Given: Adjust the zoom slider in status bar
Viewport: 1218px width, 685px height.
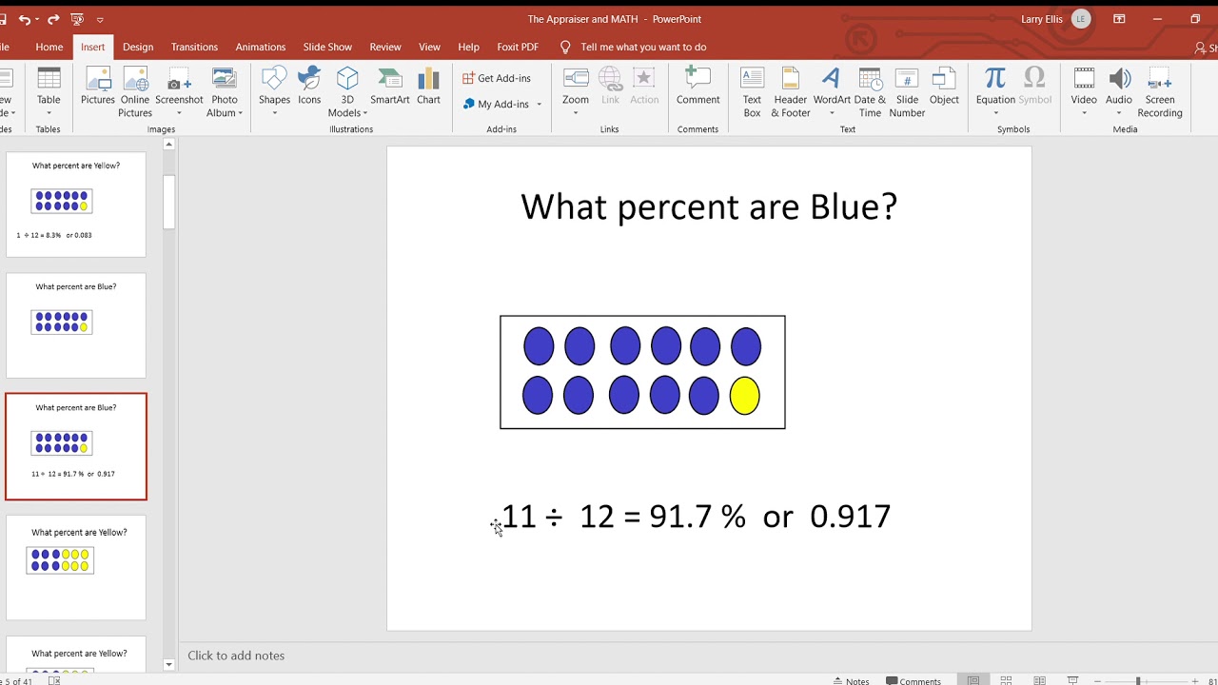Looking at the screenshot, I should tap(1138, 681).
